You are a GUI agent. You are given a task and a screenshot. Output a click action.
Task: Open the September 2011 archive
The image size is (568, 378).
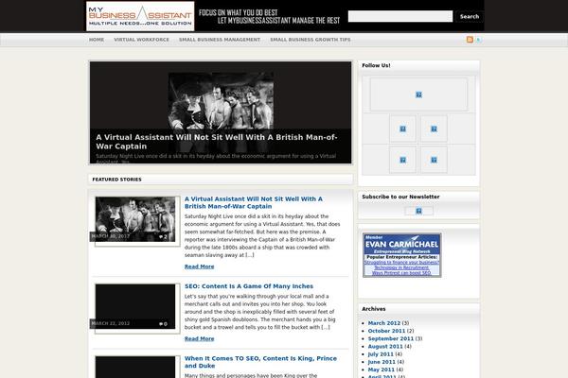click(390, 338)
